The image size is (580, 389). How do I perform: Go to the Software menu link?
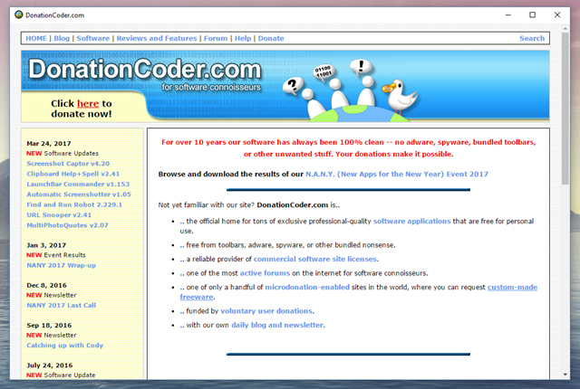92,38
